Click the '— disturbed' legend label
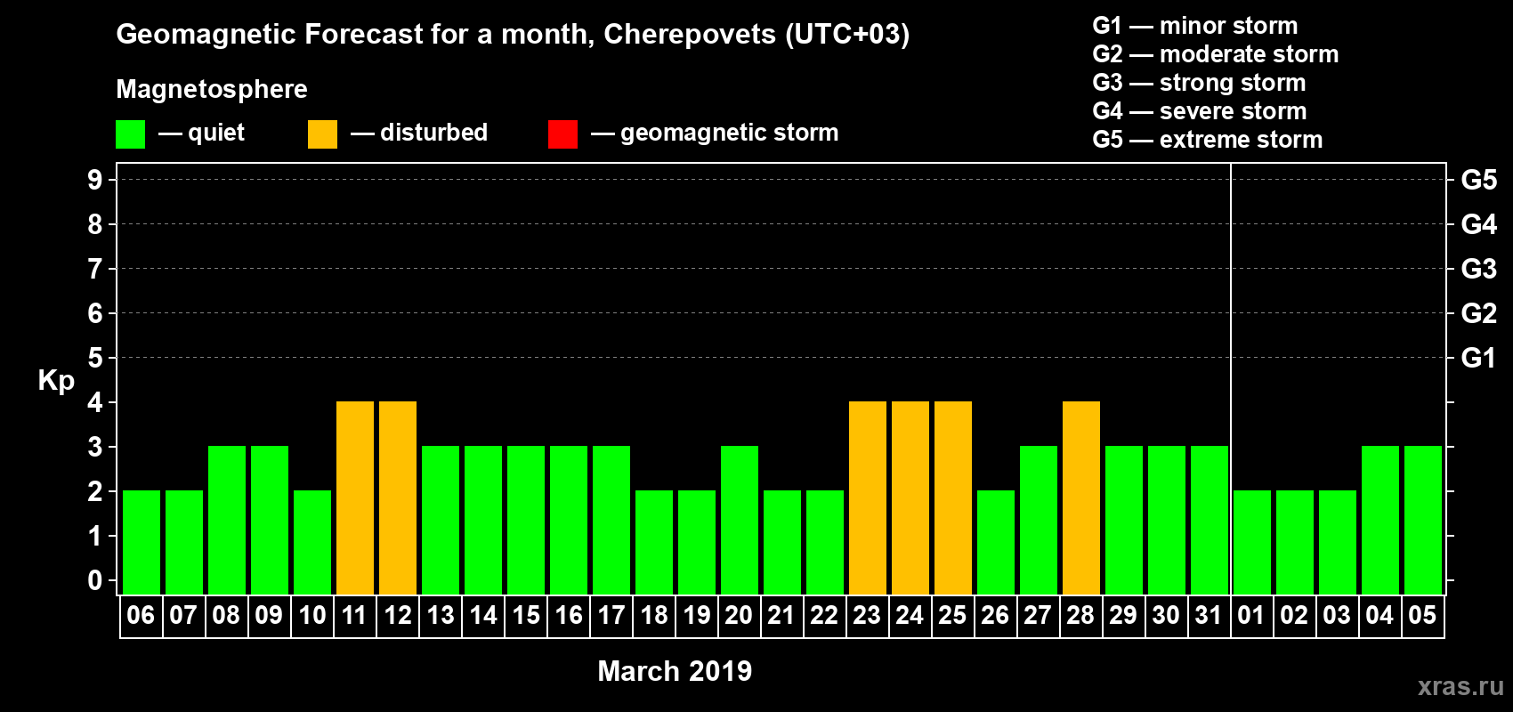 pos(419,133)
